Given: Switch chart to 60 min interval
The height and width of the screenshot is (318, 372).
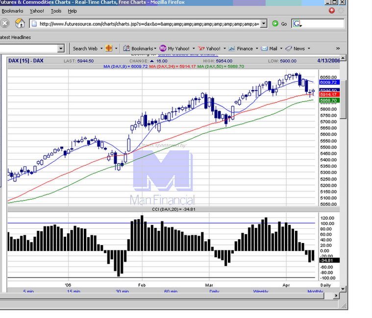Looking at the screenshot, I should click(x=171, y=291).
